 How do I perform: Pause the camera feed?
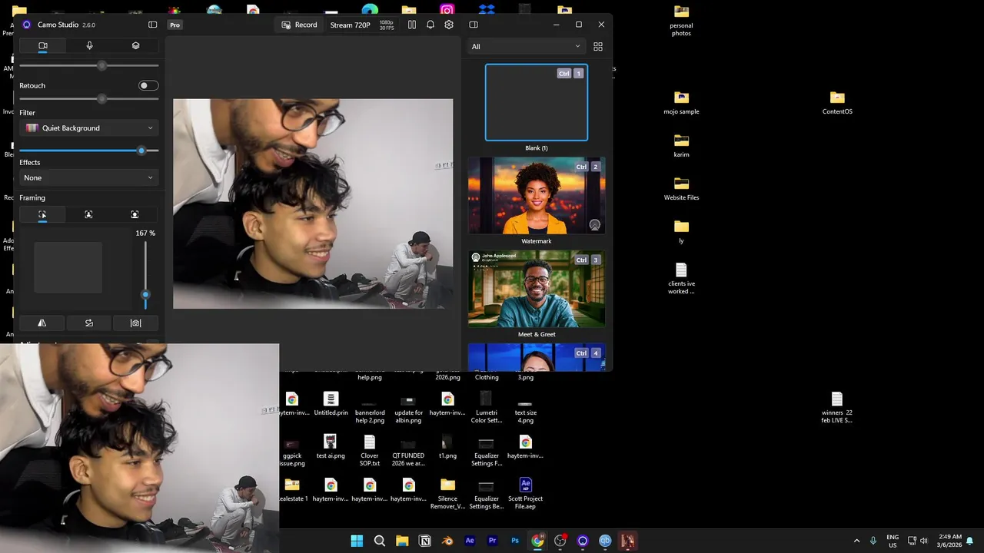click(x=412, y=25)
